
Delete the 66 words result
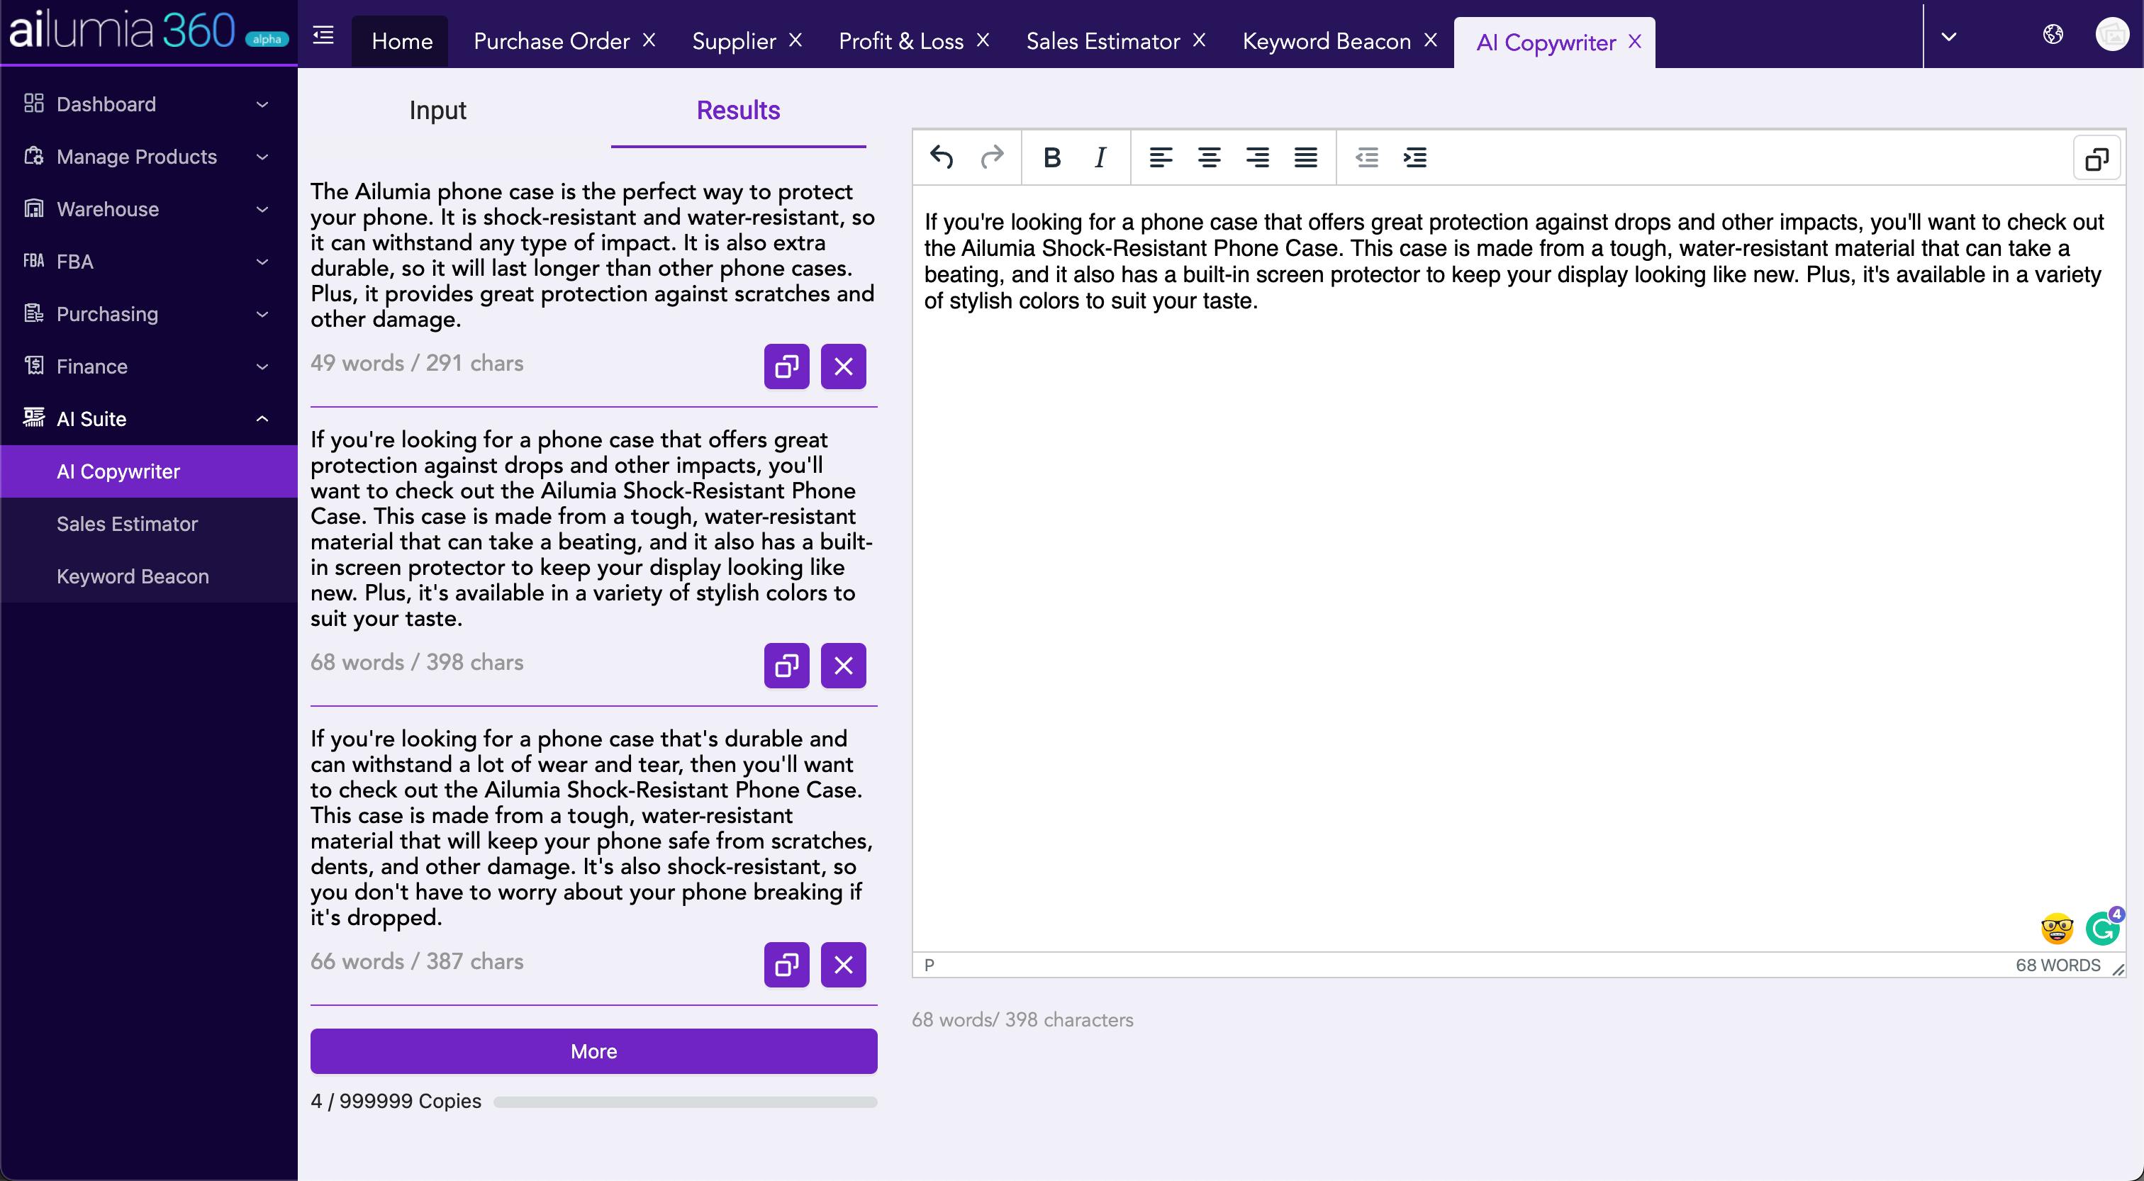843,965
